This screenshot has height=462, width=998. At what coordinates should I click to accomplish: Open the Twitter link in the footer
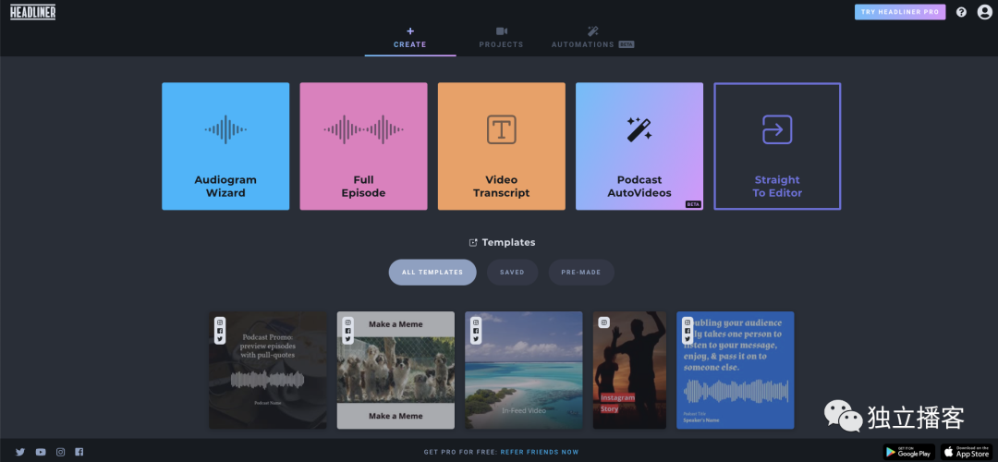[20, 452]
